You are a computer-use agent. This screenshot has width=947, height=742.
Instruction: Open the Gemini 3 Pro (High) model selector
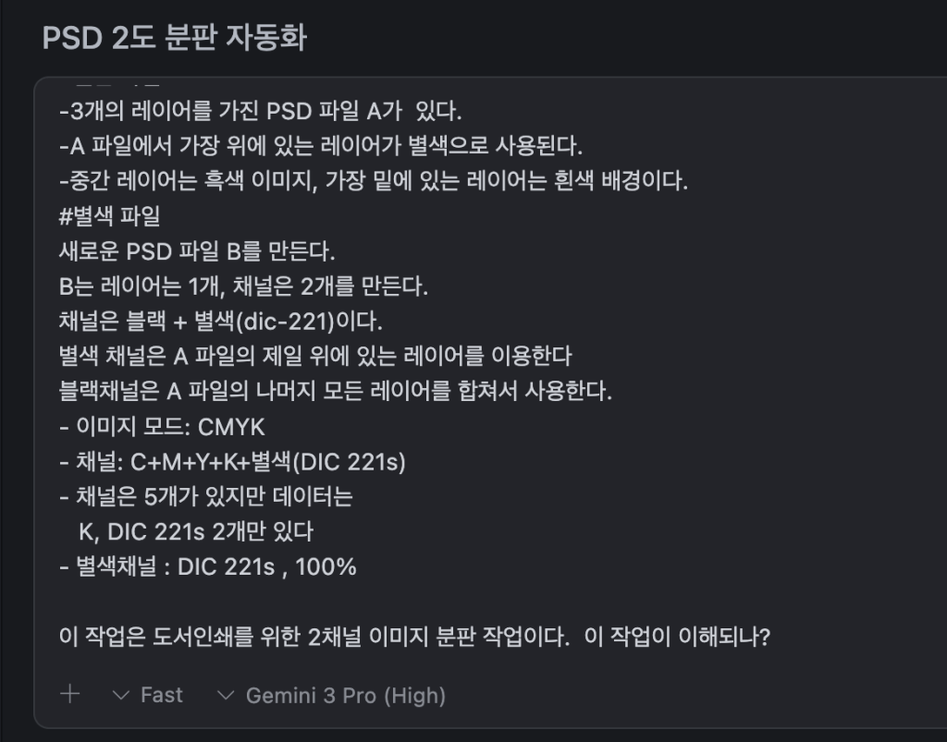click(x=332, y=695)
